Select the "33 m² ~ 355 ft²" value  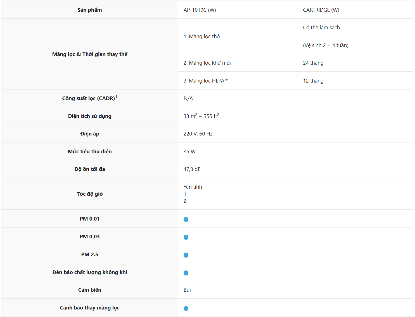[x=201, y=116]
